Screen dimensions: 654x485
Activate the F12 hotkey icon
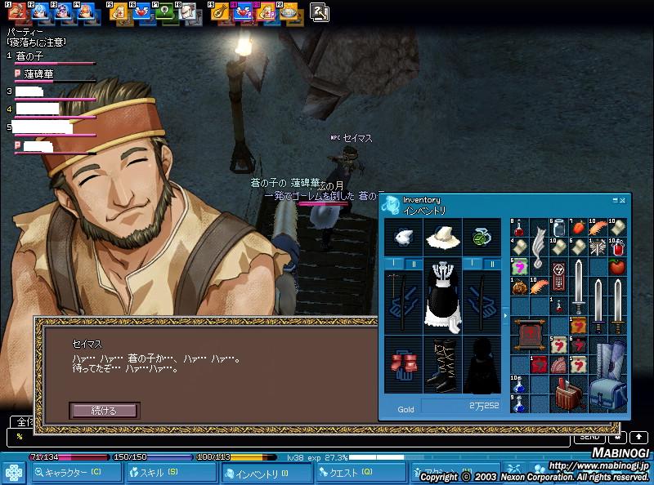289,12
